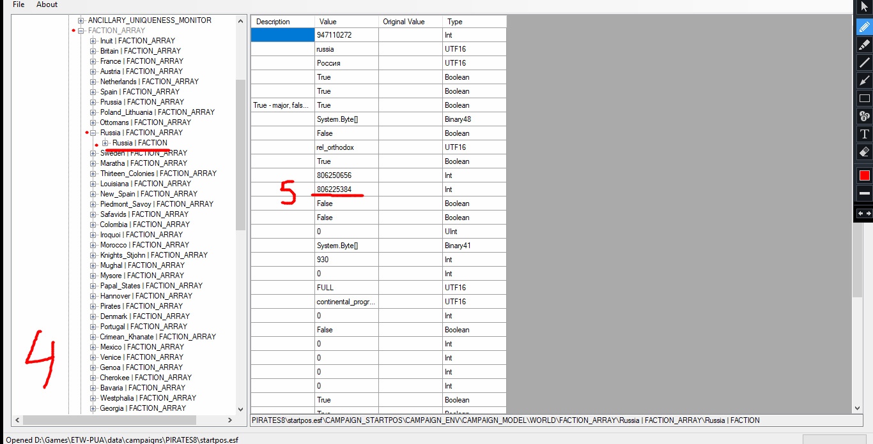Screen dimensions: 873x444
Task: Select Maratha | FACTION_ARRAY tree row
Action: click(144, 163)
